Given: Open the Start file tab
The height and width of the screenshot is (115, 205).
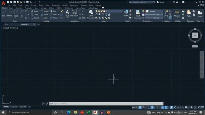Looking at the screenshot, I should coord(6,24).
